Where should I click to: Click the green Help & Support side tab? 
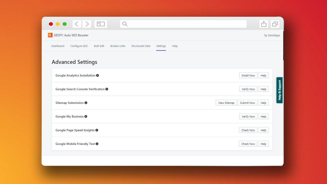coord(279,90)
